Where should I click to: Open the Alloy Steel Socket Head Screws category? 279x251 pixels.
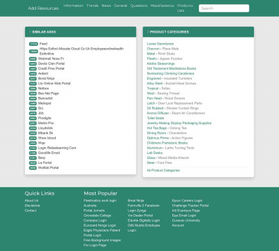[x=172, y=84]
